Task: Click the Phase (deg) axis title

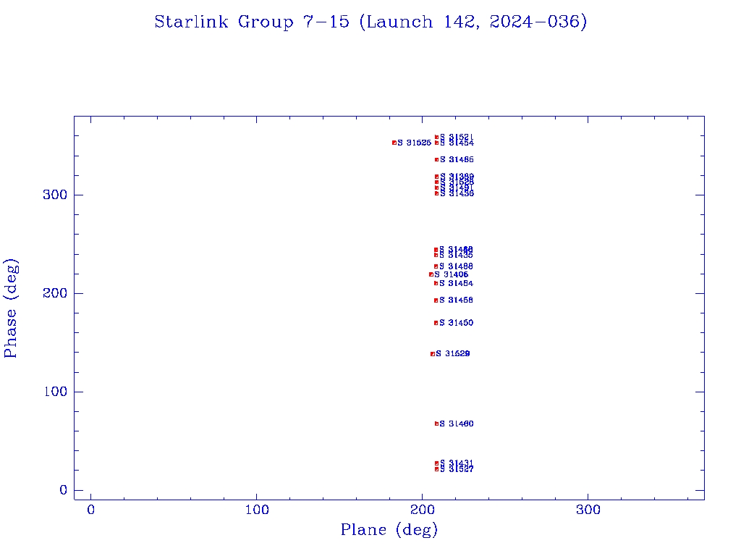Action: (11, 308)
